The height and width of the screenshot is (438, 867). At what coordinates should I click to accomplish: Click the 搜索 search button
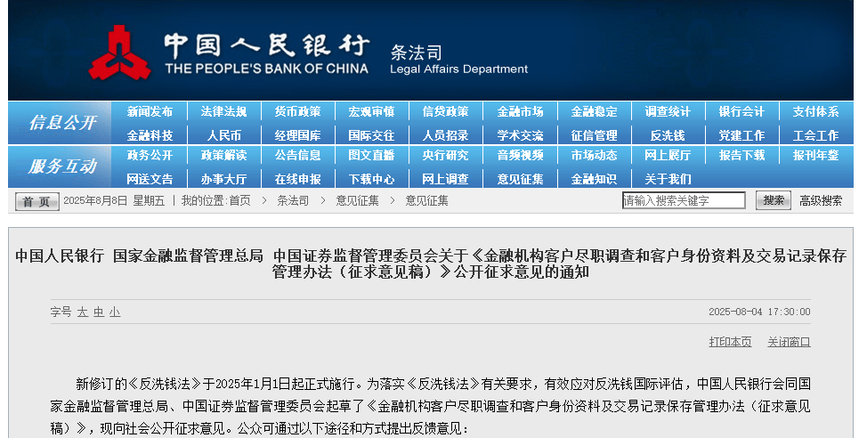pos(774,200)
